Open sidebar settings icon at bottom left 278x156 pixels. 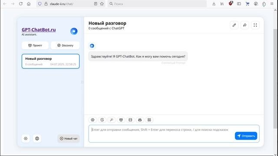26,139
